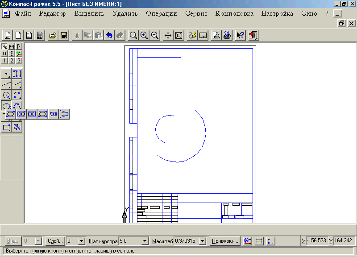Pick the first ellipse variant in flyout
The width and height of the screenshot is (357, 257).
point(10,114)
